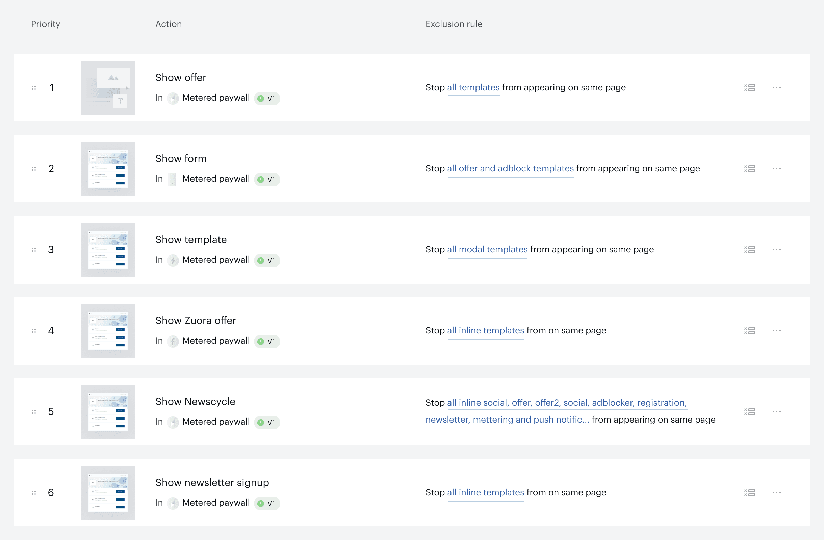This screenshot has height=540, width=824.
Task: Open the Show Newscycle template thumbnail
Action: 108,412
